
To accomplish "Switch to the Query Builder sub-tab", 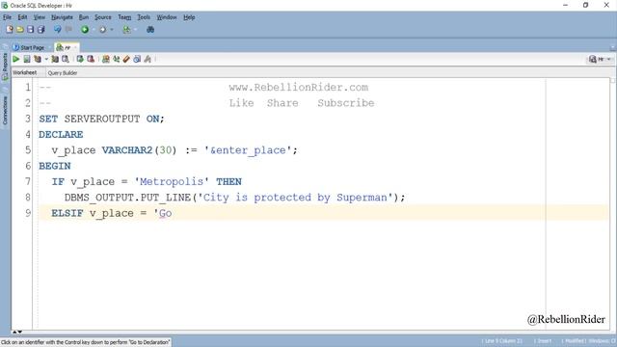I will (x=63, y=73).
